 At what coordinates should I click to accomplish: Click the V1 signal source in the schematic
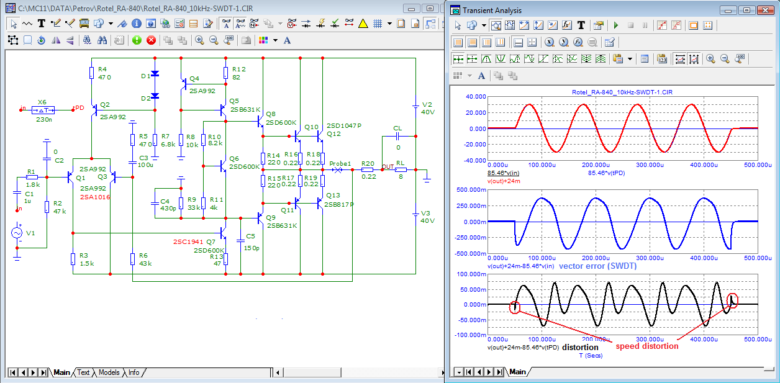coord(17,233)
